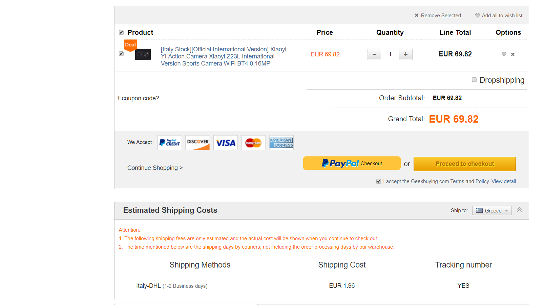The width and height of the screenshot is (544, 305).
Task: Click the American Express icon
Action: pos(281,143)
